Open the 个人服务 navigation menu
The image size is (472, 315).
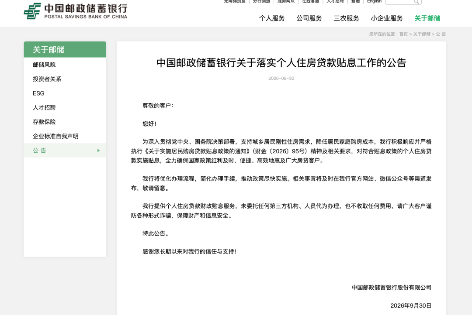click(x=272, y=18)
